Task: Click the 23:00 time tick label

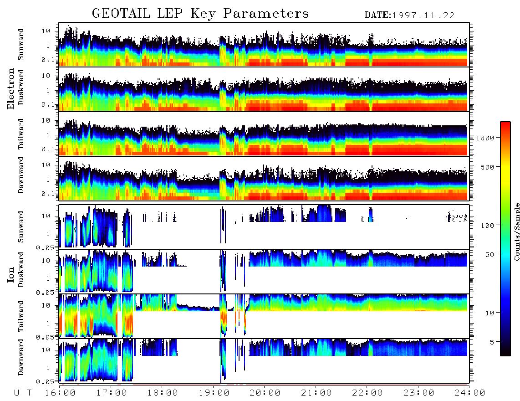Action: [418, 393]
